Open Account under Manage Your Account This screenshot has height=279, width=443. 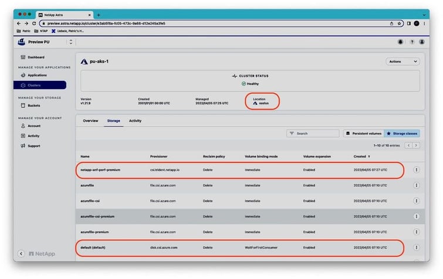[34, 125]
